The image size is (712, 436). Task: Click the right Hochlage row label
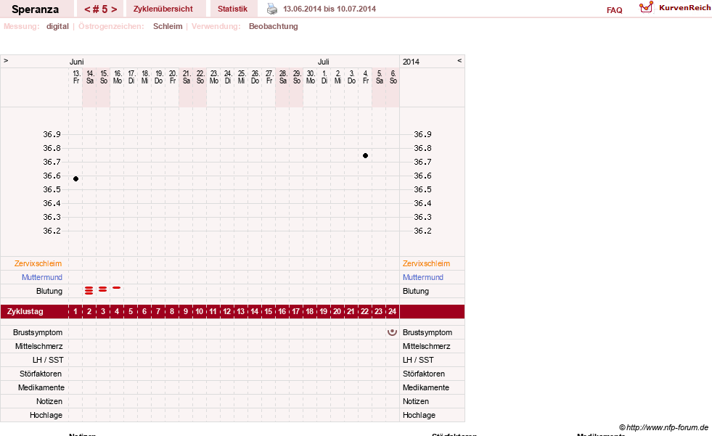point(419,415)
